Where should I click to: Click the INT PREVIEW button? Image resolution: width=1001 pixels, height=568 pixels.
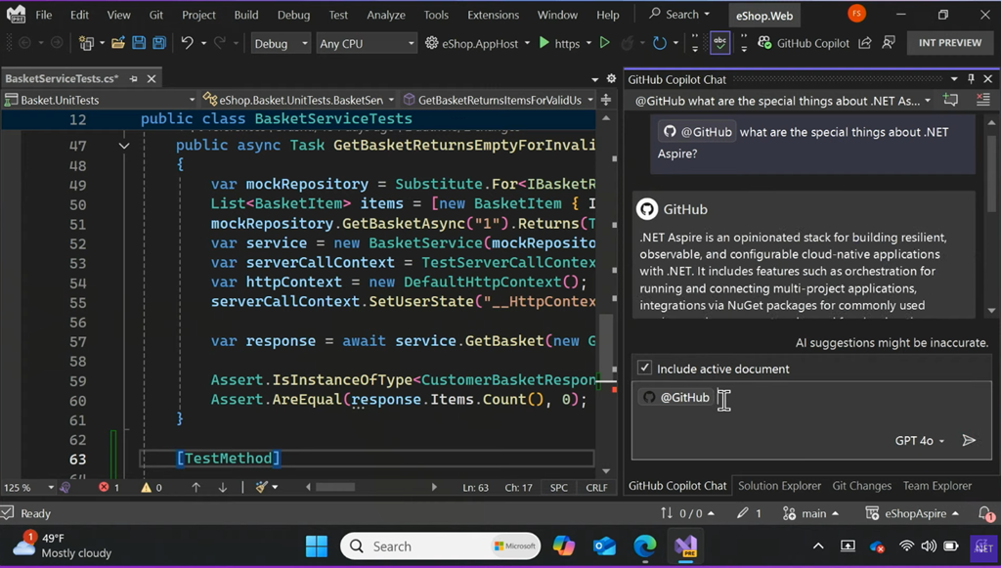pyautogui.click(x=949, y=43)
